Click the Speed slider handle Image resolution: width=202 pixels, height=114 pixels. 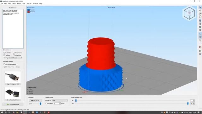tap(40, 104)
